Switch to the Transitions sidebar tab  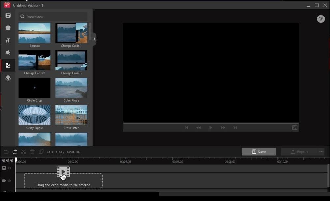coord(8,65)
